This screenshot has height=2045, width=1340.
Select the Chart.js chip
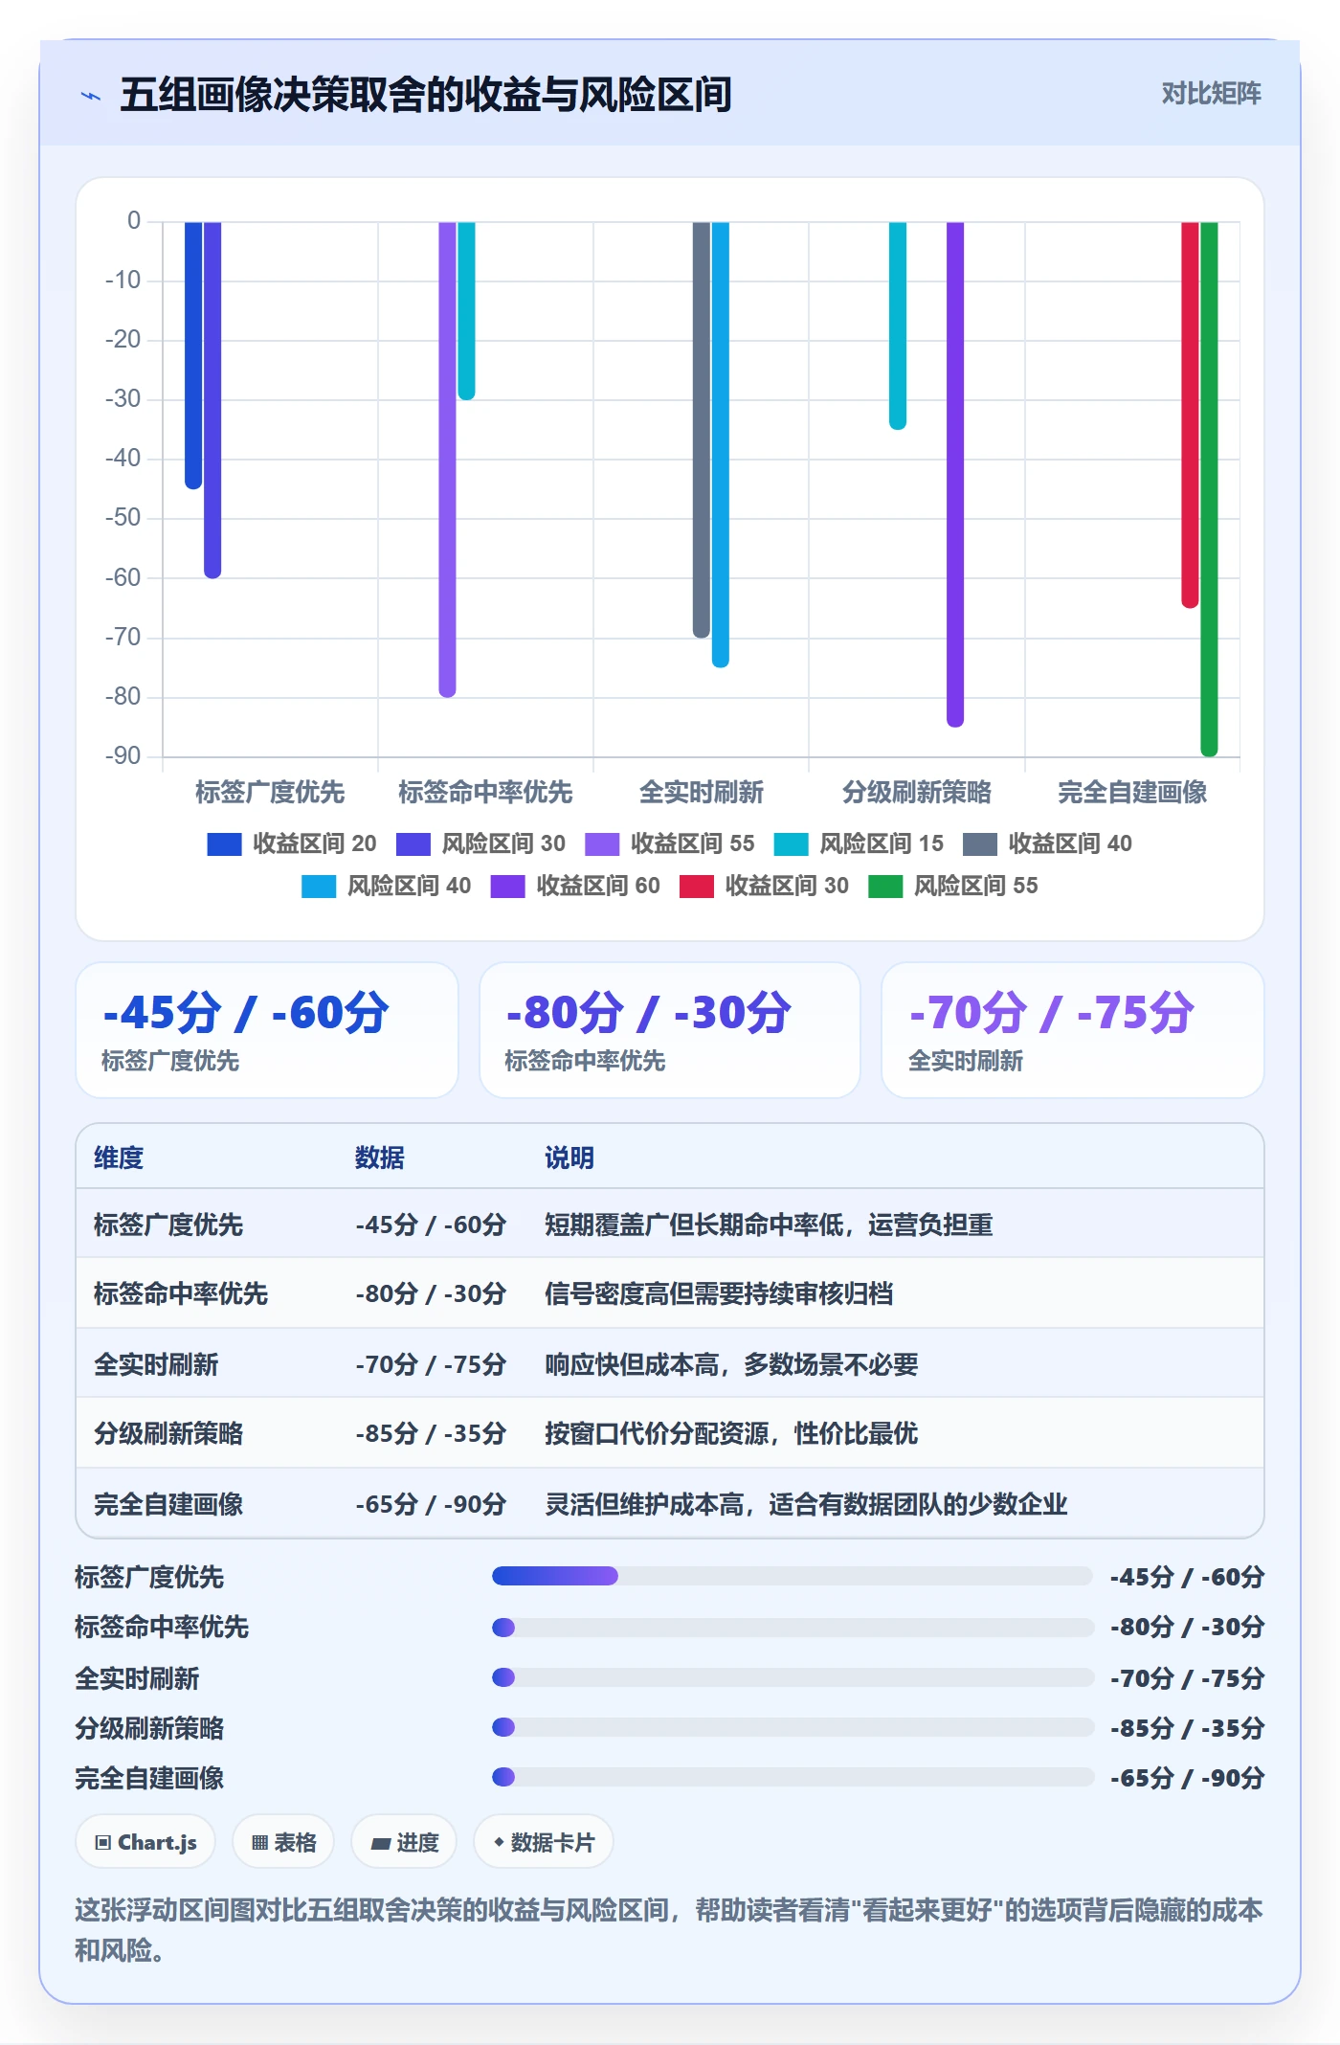pyautogui.click(x=145, y=1842)
